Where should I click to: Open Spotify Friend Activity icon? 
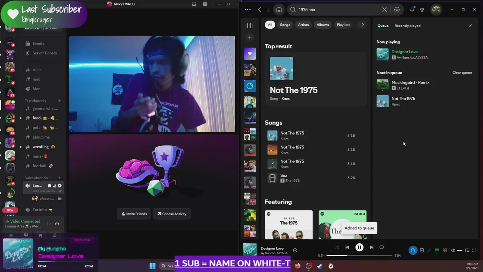[x=422, y=9]
